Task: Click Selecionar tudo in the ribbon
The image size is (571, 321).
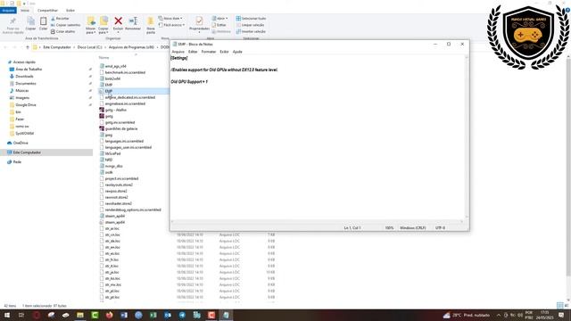Action: tap(251, 18)
